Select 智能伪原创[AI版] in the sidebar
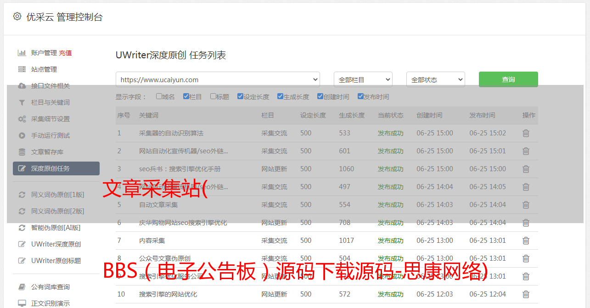Viewport: 590px width, 308px height. pos(56,228)
